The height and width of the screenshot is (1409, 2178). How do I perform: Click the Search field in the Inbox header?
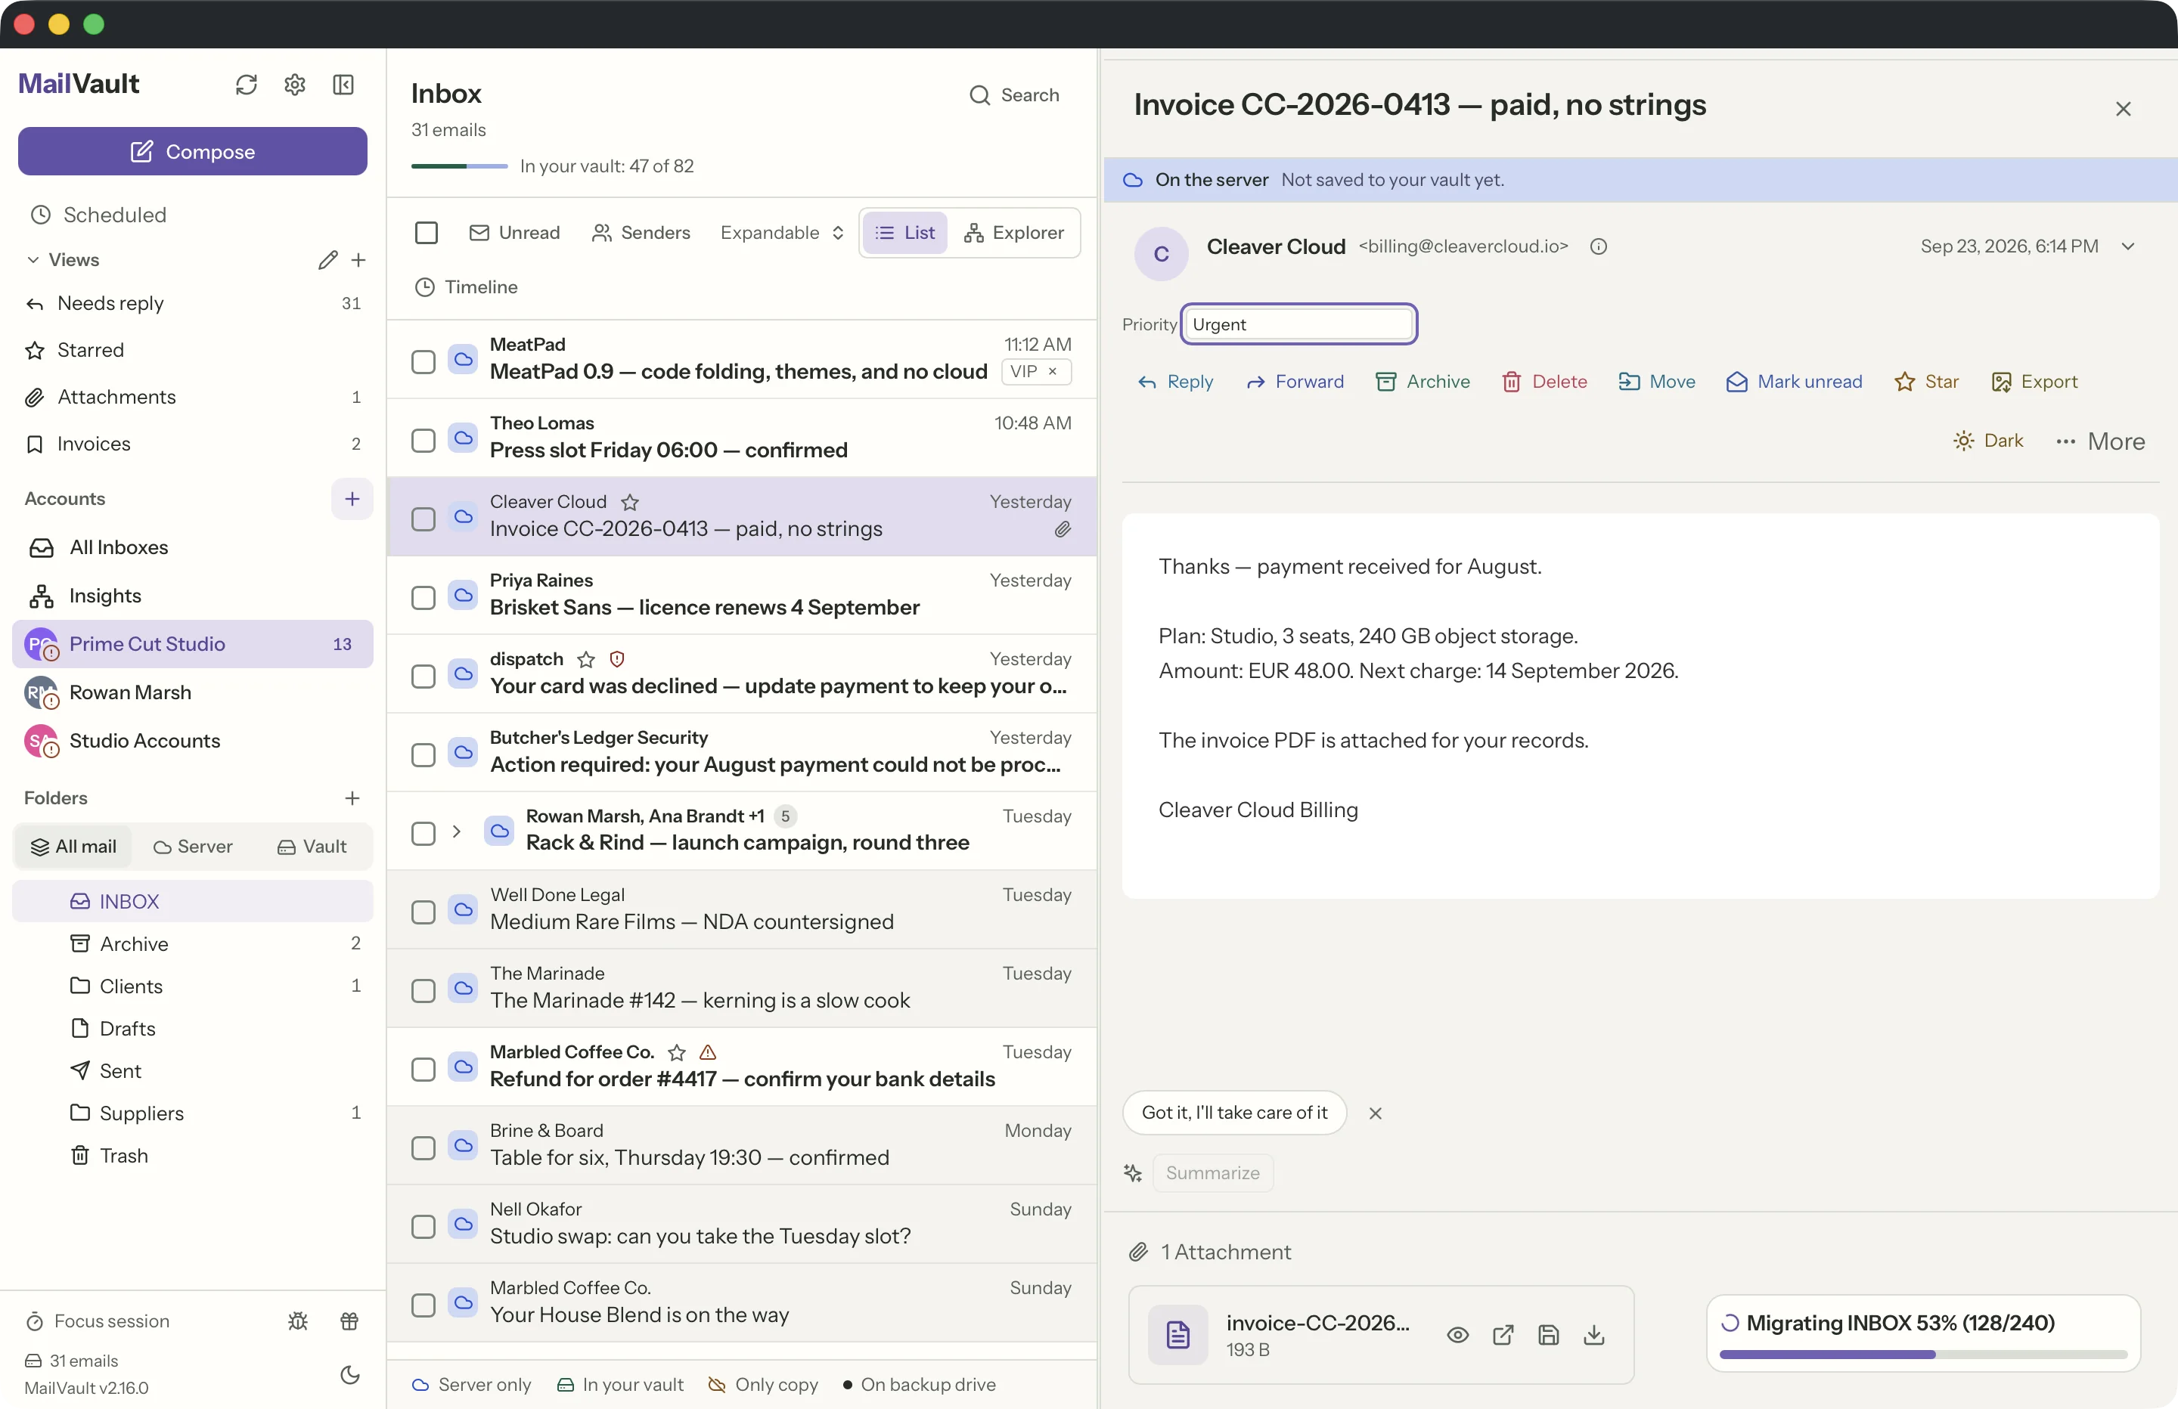[x=1015, y=95]
